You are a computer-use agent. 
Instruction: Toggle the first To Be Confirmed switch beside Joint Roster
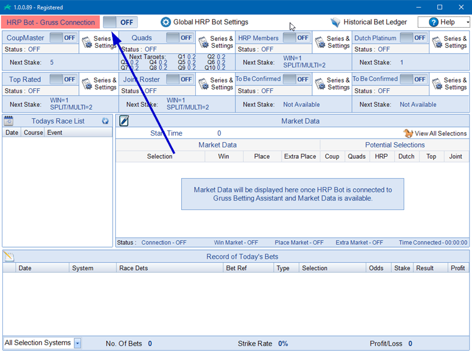296,79
